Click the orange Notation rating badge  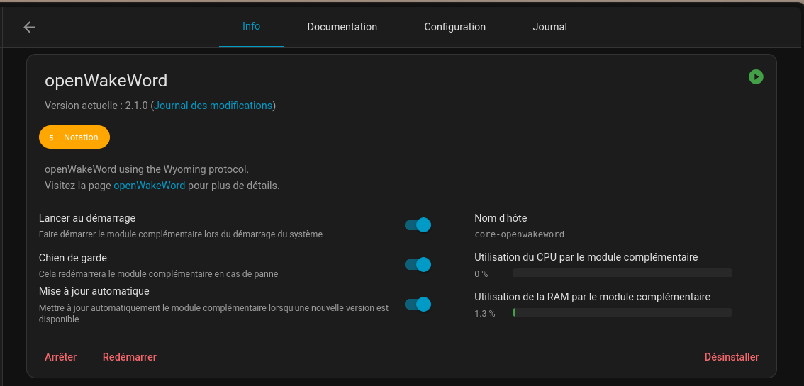(74, 137)
